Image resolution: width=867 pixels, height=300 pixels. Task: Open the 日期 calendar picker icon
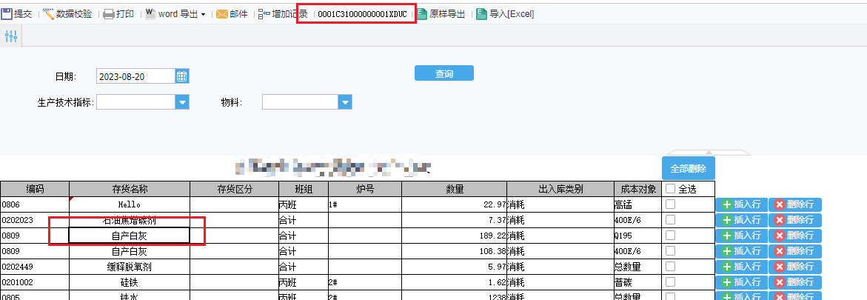pos(182,76)
